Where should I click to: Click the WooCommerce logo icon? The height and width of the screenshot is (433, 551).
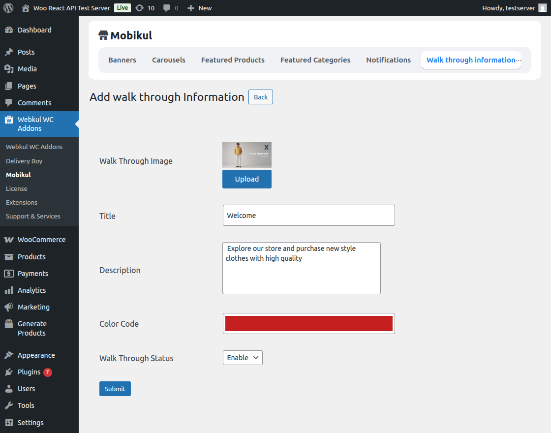pyautogui.click(x=9, y=240)
